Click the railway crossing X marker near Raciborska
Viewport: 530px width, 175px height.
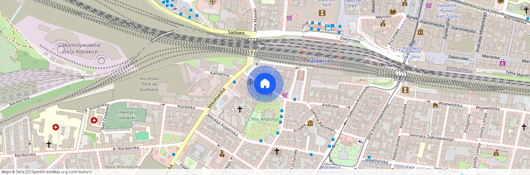[x=82, y=77]
